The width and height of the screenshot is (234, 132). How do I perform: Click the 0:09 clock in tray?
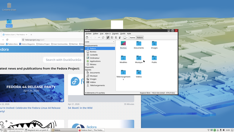pos(228,130)
